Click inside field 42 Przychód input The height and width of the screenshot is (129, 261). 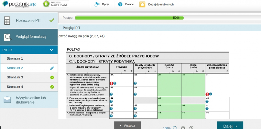tap(121, 91)
